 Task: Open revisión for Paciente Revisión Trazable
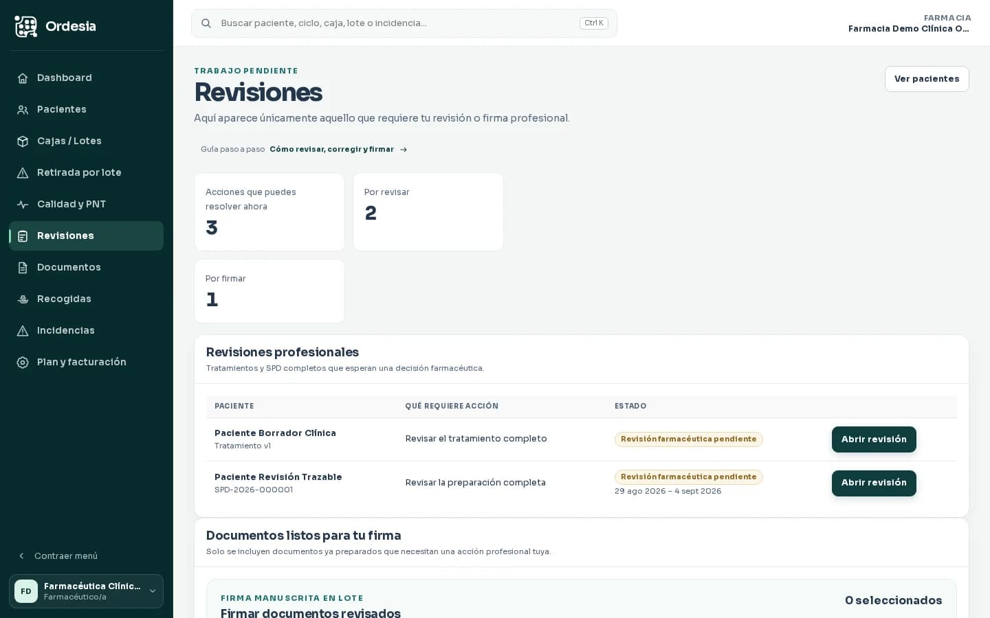point(874,483)
